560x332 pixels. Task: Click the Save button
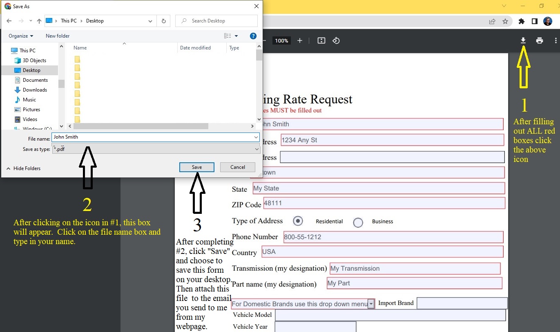point(197,167)
